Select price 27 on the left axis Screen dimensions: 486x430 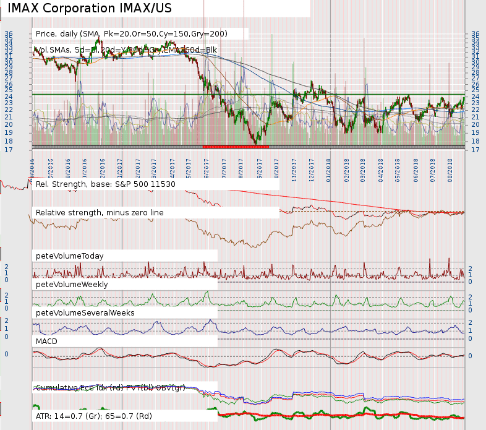[x=9, y=78]
